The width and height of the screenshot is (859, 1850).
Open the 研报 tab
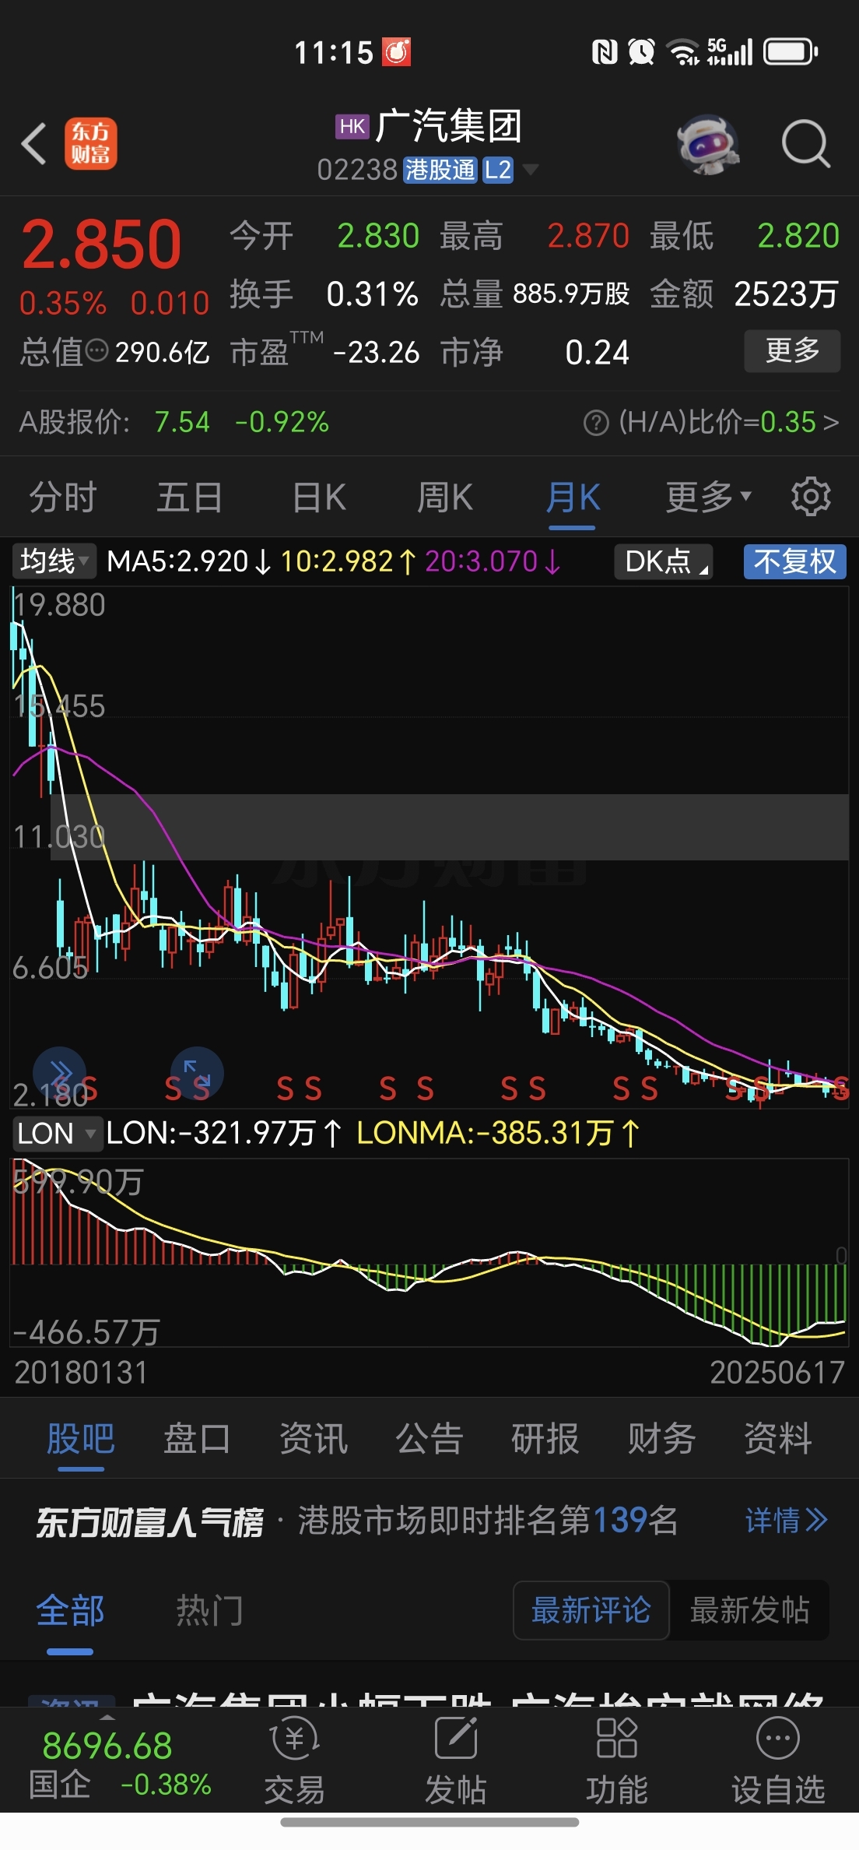coord(545,1439)
